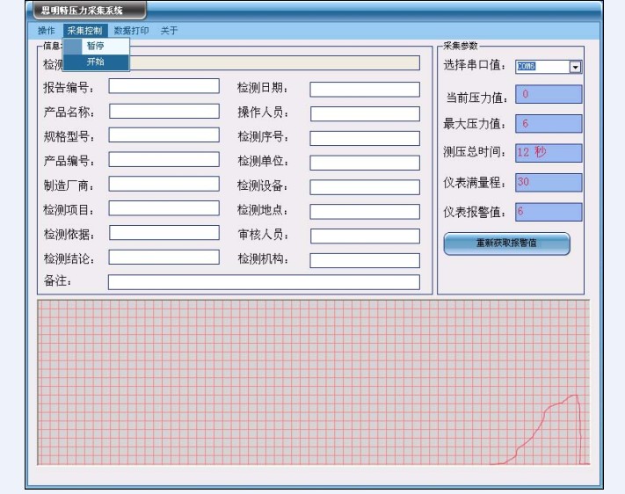The width and height of the screenshot is (625, 494).
Task: Click the wide beige field at top of form
Action: [x=274, y=63]
